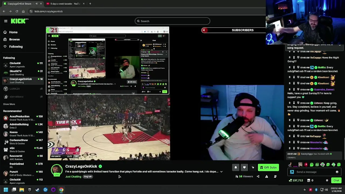Mute the CrazyLegsOnKick tab audio icon
345x194 pixels.
pos(37,4)
